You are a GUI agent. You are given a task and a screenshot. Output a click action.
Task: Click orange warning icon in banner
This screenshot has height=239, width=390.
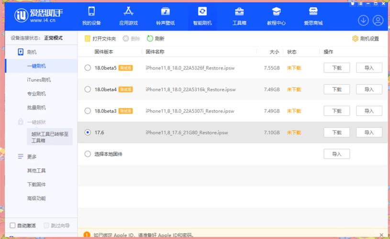(x=87, y=235)
